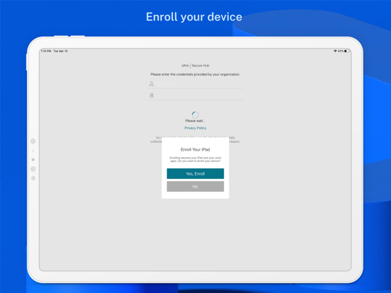The width and height of the screenshot is (391, 293).
Task: Click the enrollment dialog description text
Action: click(195, 159)
